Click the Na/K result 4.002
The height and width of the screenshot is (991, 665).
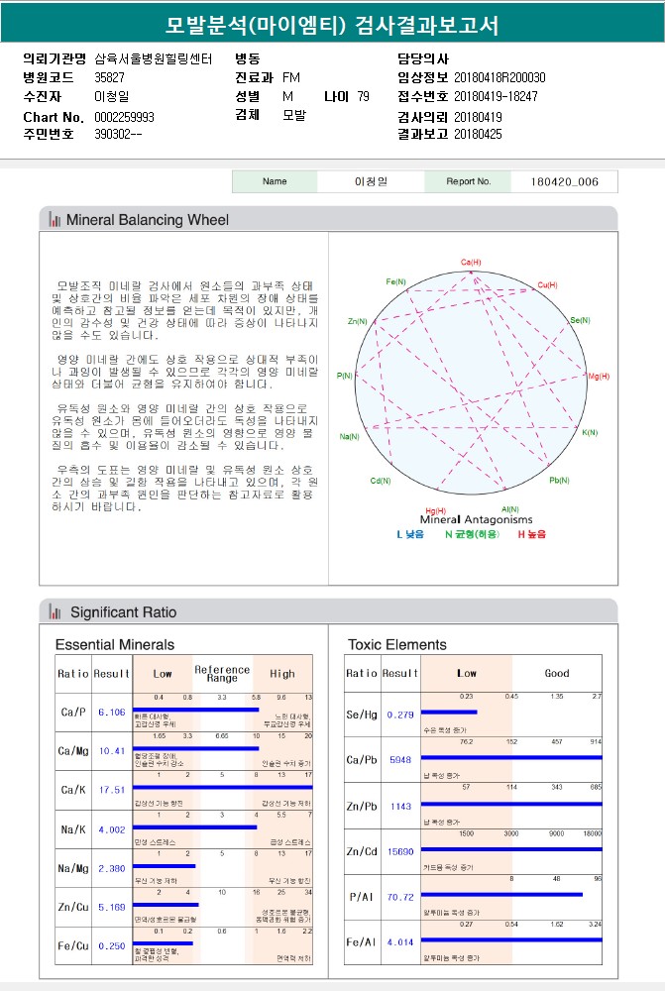pos(112,829)
